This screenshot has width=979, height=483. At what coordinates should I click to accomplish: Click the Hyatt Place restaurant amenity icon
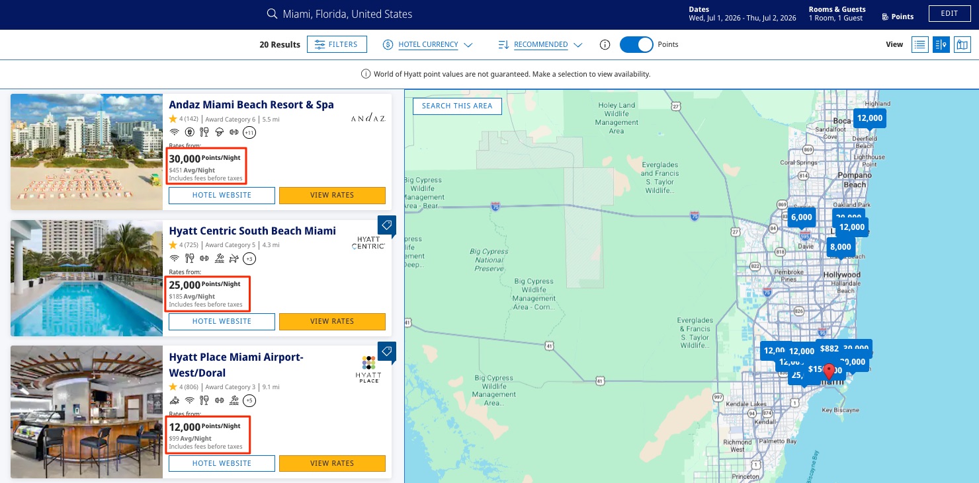(204, 400)
